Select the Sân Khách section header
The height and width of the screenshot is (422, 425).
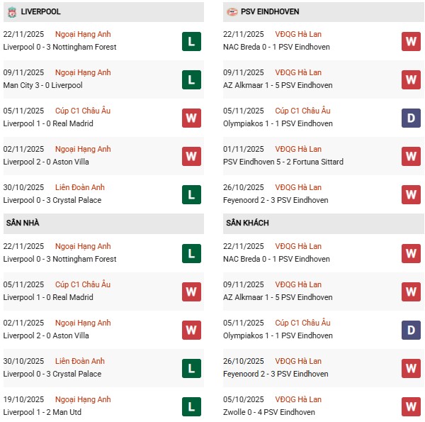[x=247, y=223]
